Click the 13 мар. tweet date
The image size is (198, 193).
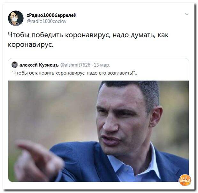(x=102, y=65)
